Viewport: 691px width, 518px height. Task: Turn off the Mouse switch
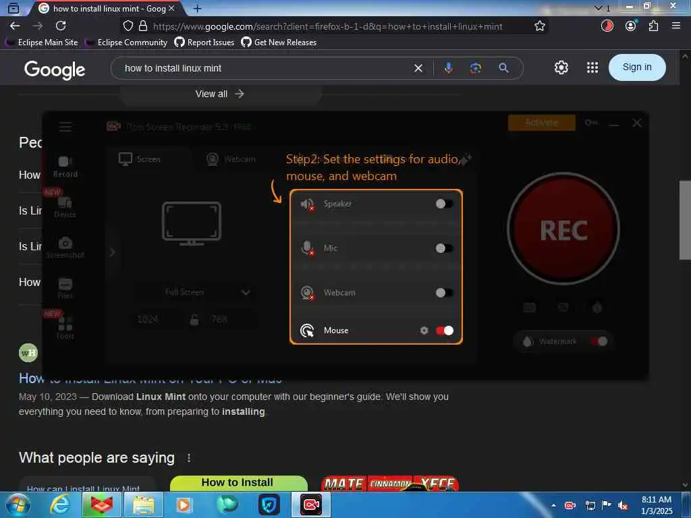[444, 330]
